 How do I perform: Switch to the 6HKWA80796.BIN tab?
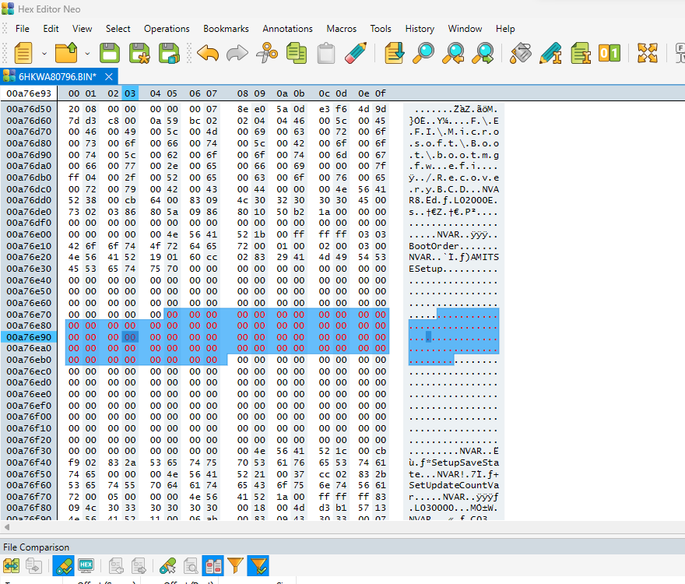[x=58, y=76]
